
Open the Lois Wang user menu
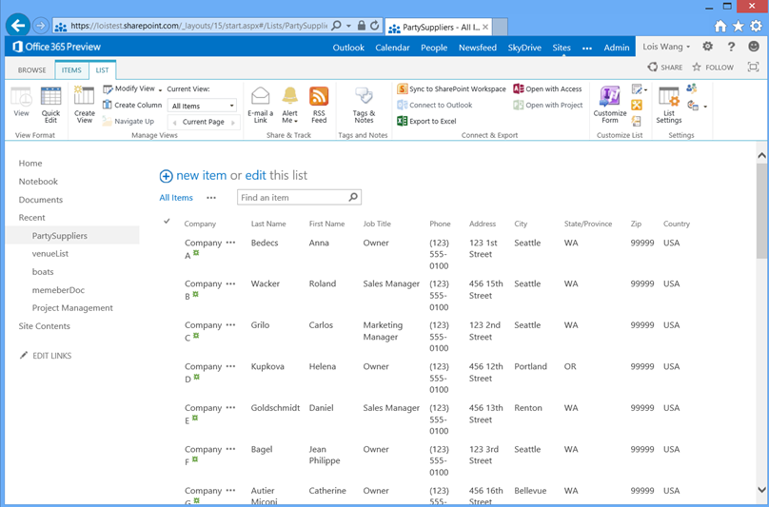666,47
